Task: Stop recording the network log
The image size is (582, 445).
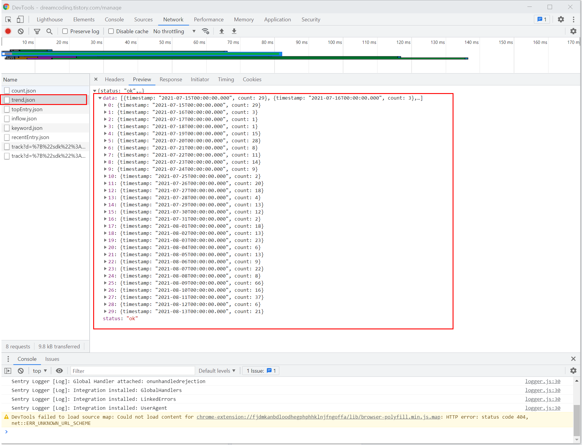Action: [x=8, y=31]
